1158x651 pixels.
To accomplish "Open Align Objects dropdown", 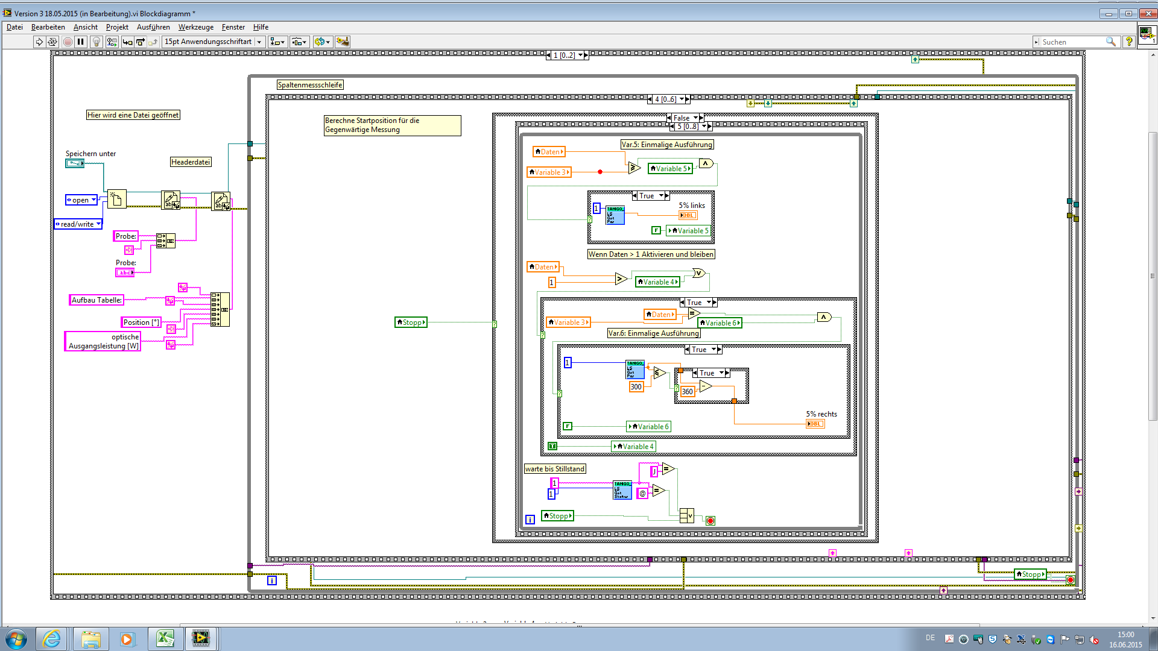I will point(277,42).
